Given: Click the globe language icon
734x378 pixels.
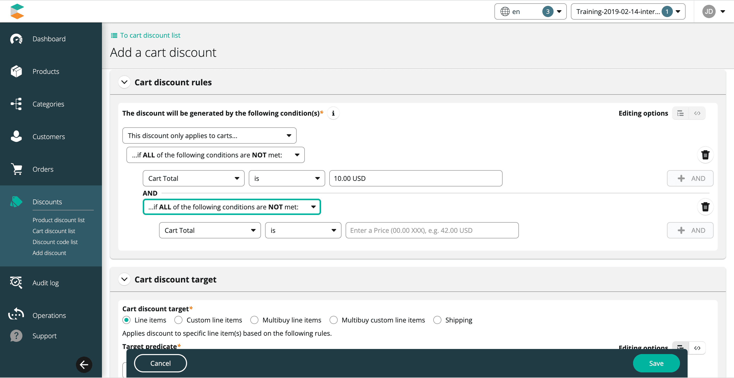Looking at the screenshot, I should pos(505,11).
